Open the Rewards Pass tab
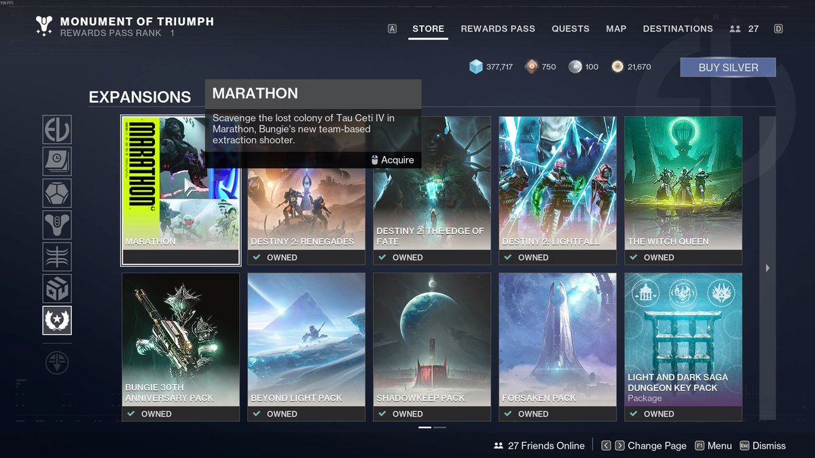The height and width of the screenshot is (458, 815). click(498, 29)
